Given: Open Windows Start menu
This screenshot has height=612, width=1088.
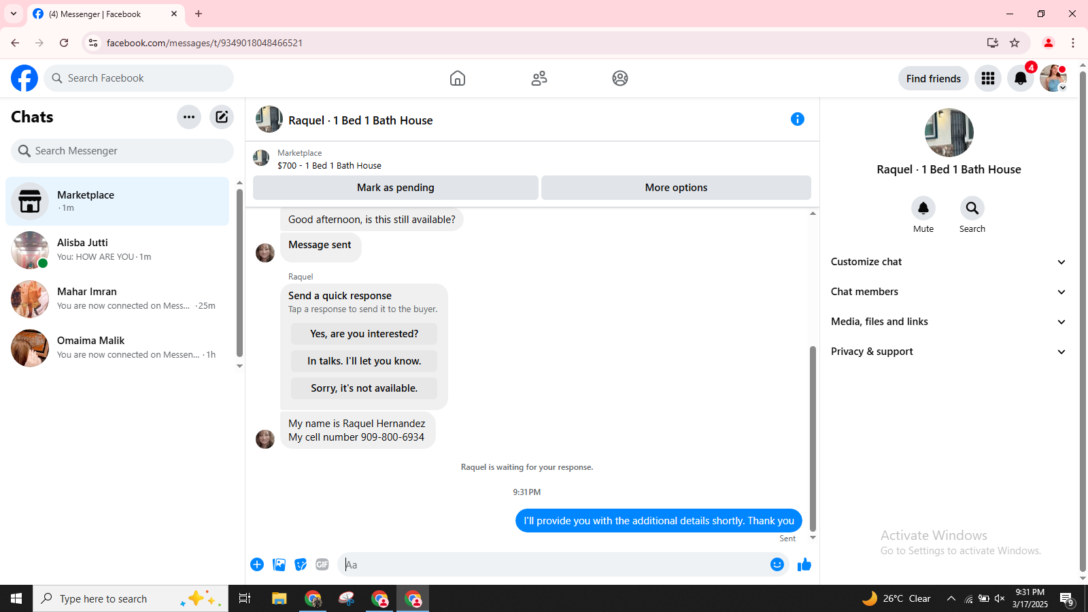Looking at the screenshot, I should point(16,598).
